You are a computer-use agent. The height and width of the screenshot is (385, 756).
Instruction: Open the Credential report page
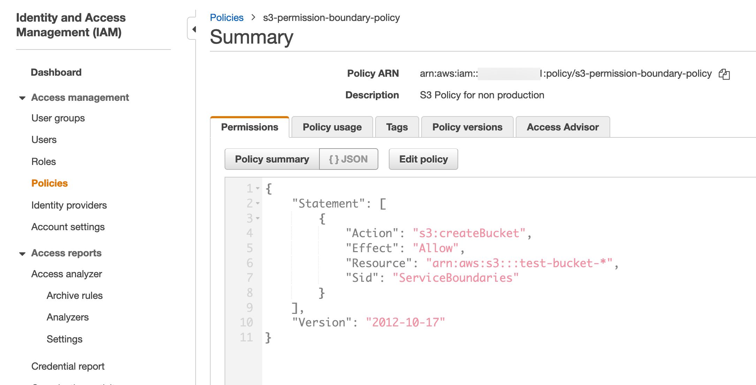68,367
